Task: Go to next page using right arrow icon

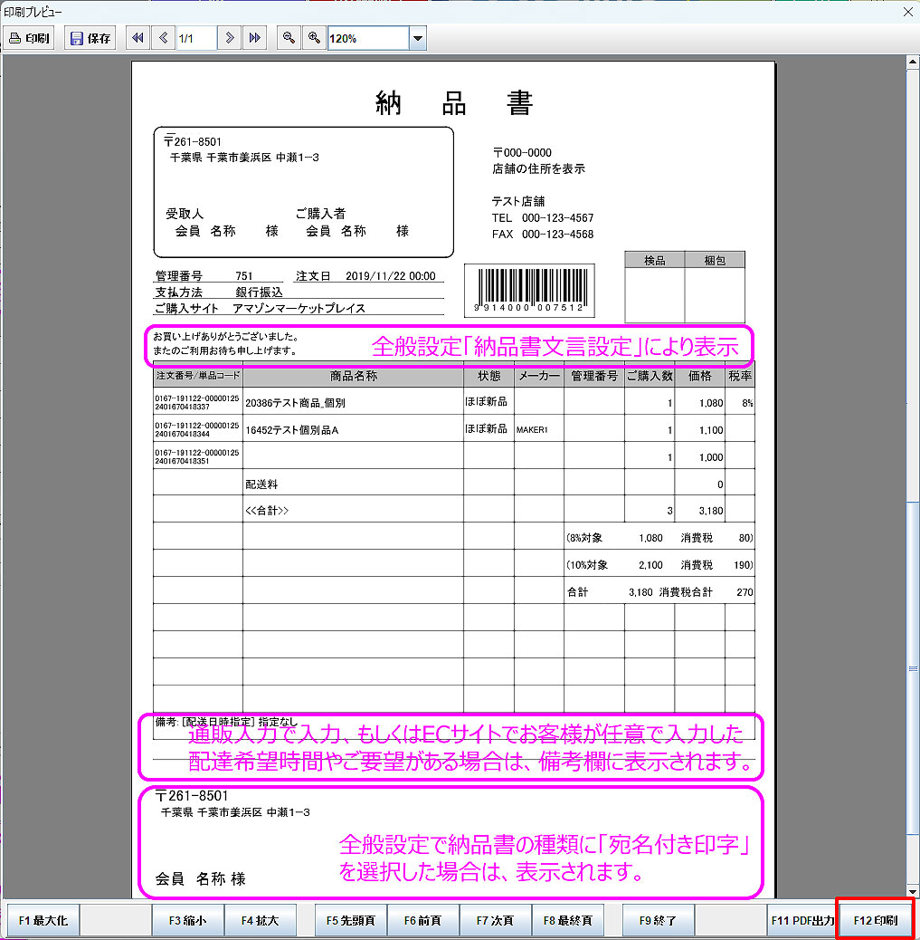Action: [230, 38]
